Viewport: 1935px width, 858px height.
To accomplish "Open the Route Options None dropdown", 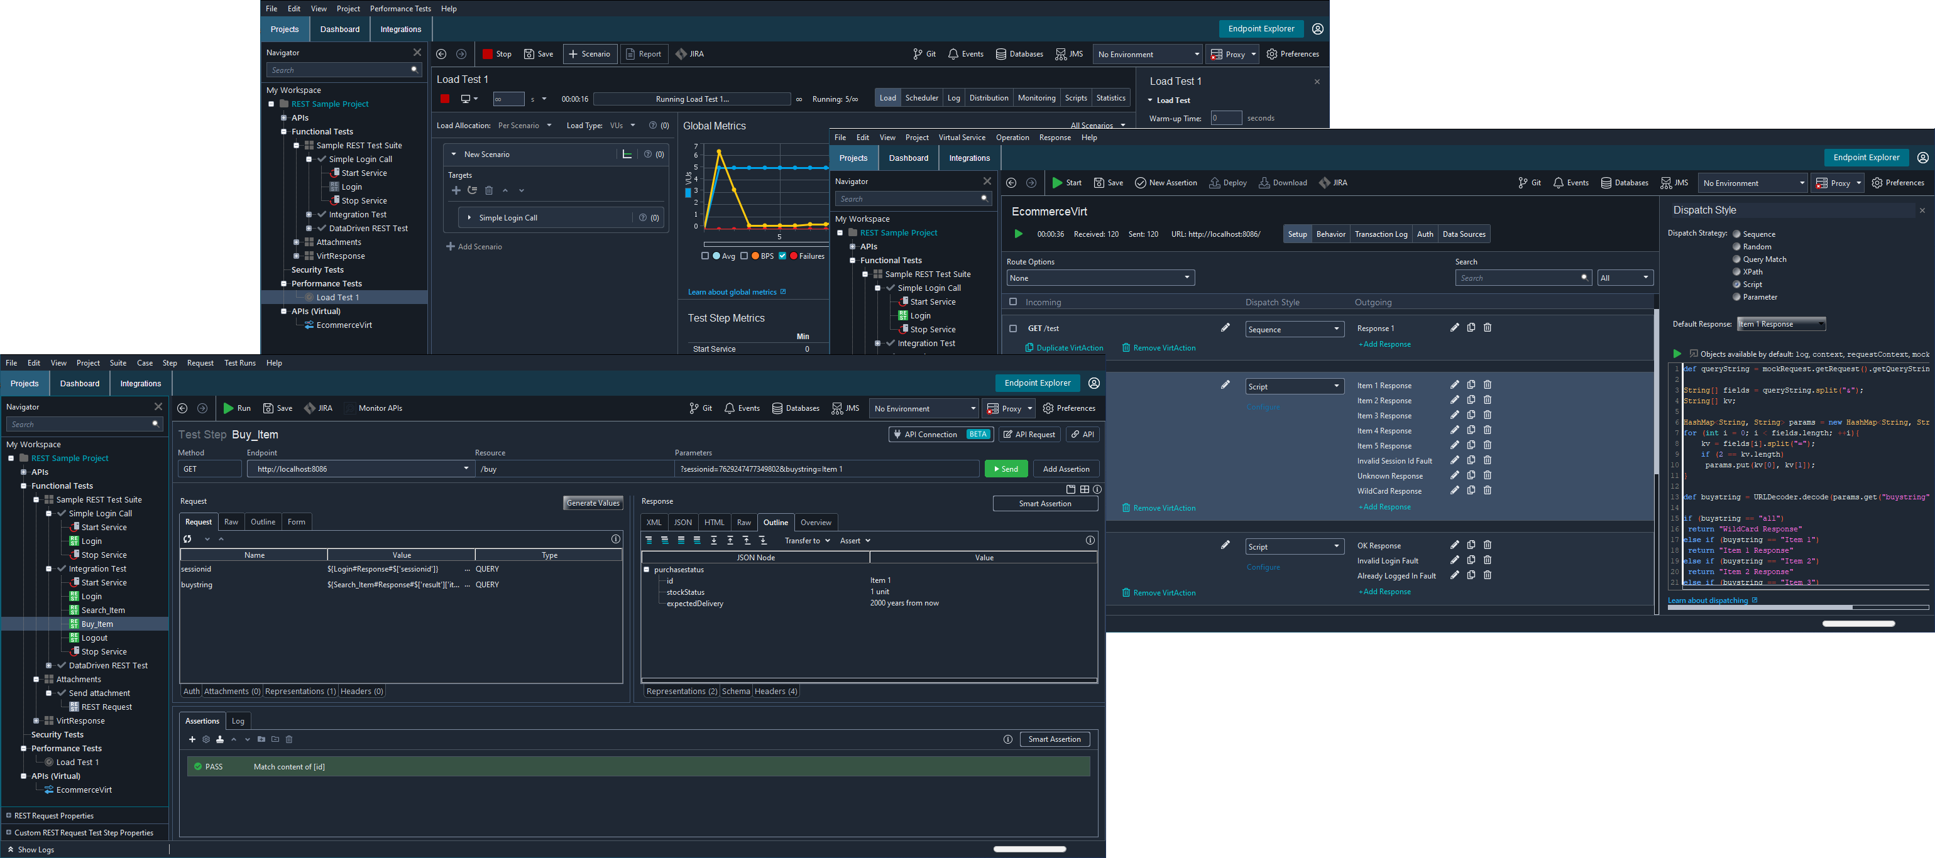I will coord(1100,278).
